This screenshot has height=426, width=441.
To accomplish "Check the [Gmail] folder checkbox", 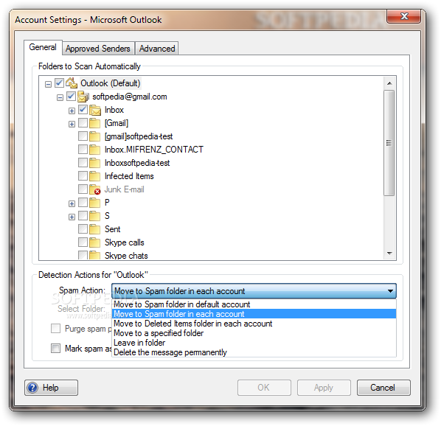I will pyautogui.click(x=83, y=122).
